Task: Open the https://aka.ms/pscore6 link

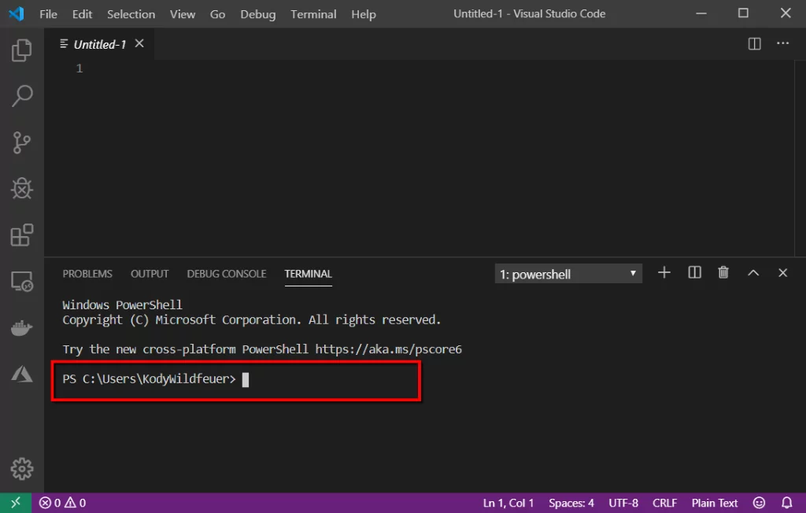Action: tap(389, 349)
